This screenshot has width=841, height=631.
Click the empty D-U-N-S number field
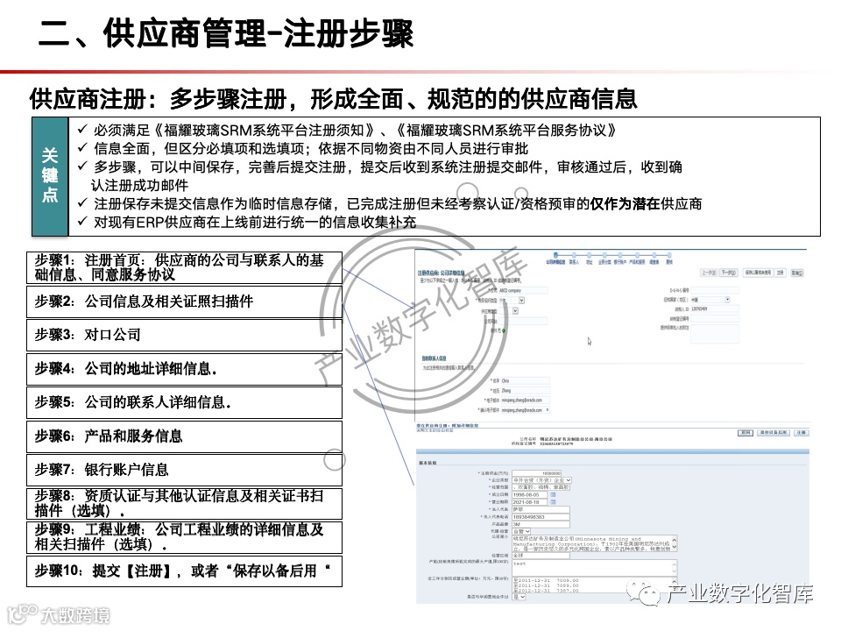pos(715,290)
